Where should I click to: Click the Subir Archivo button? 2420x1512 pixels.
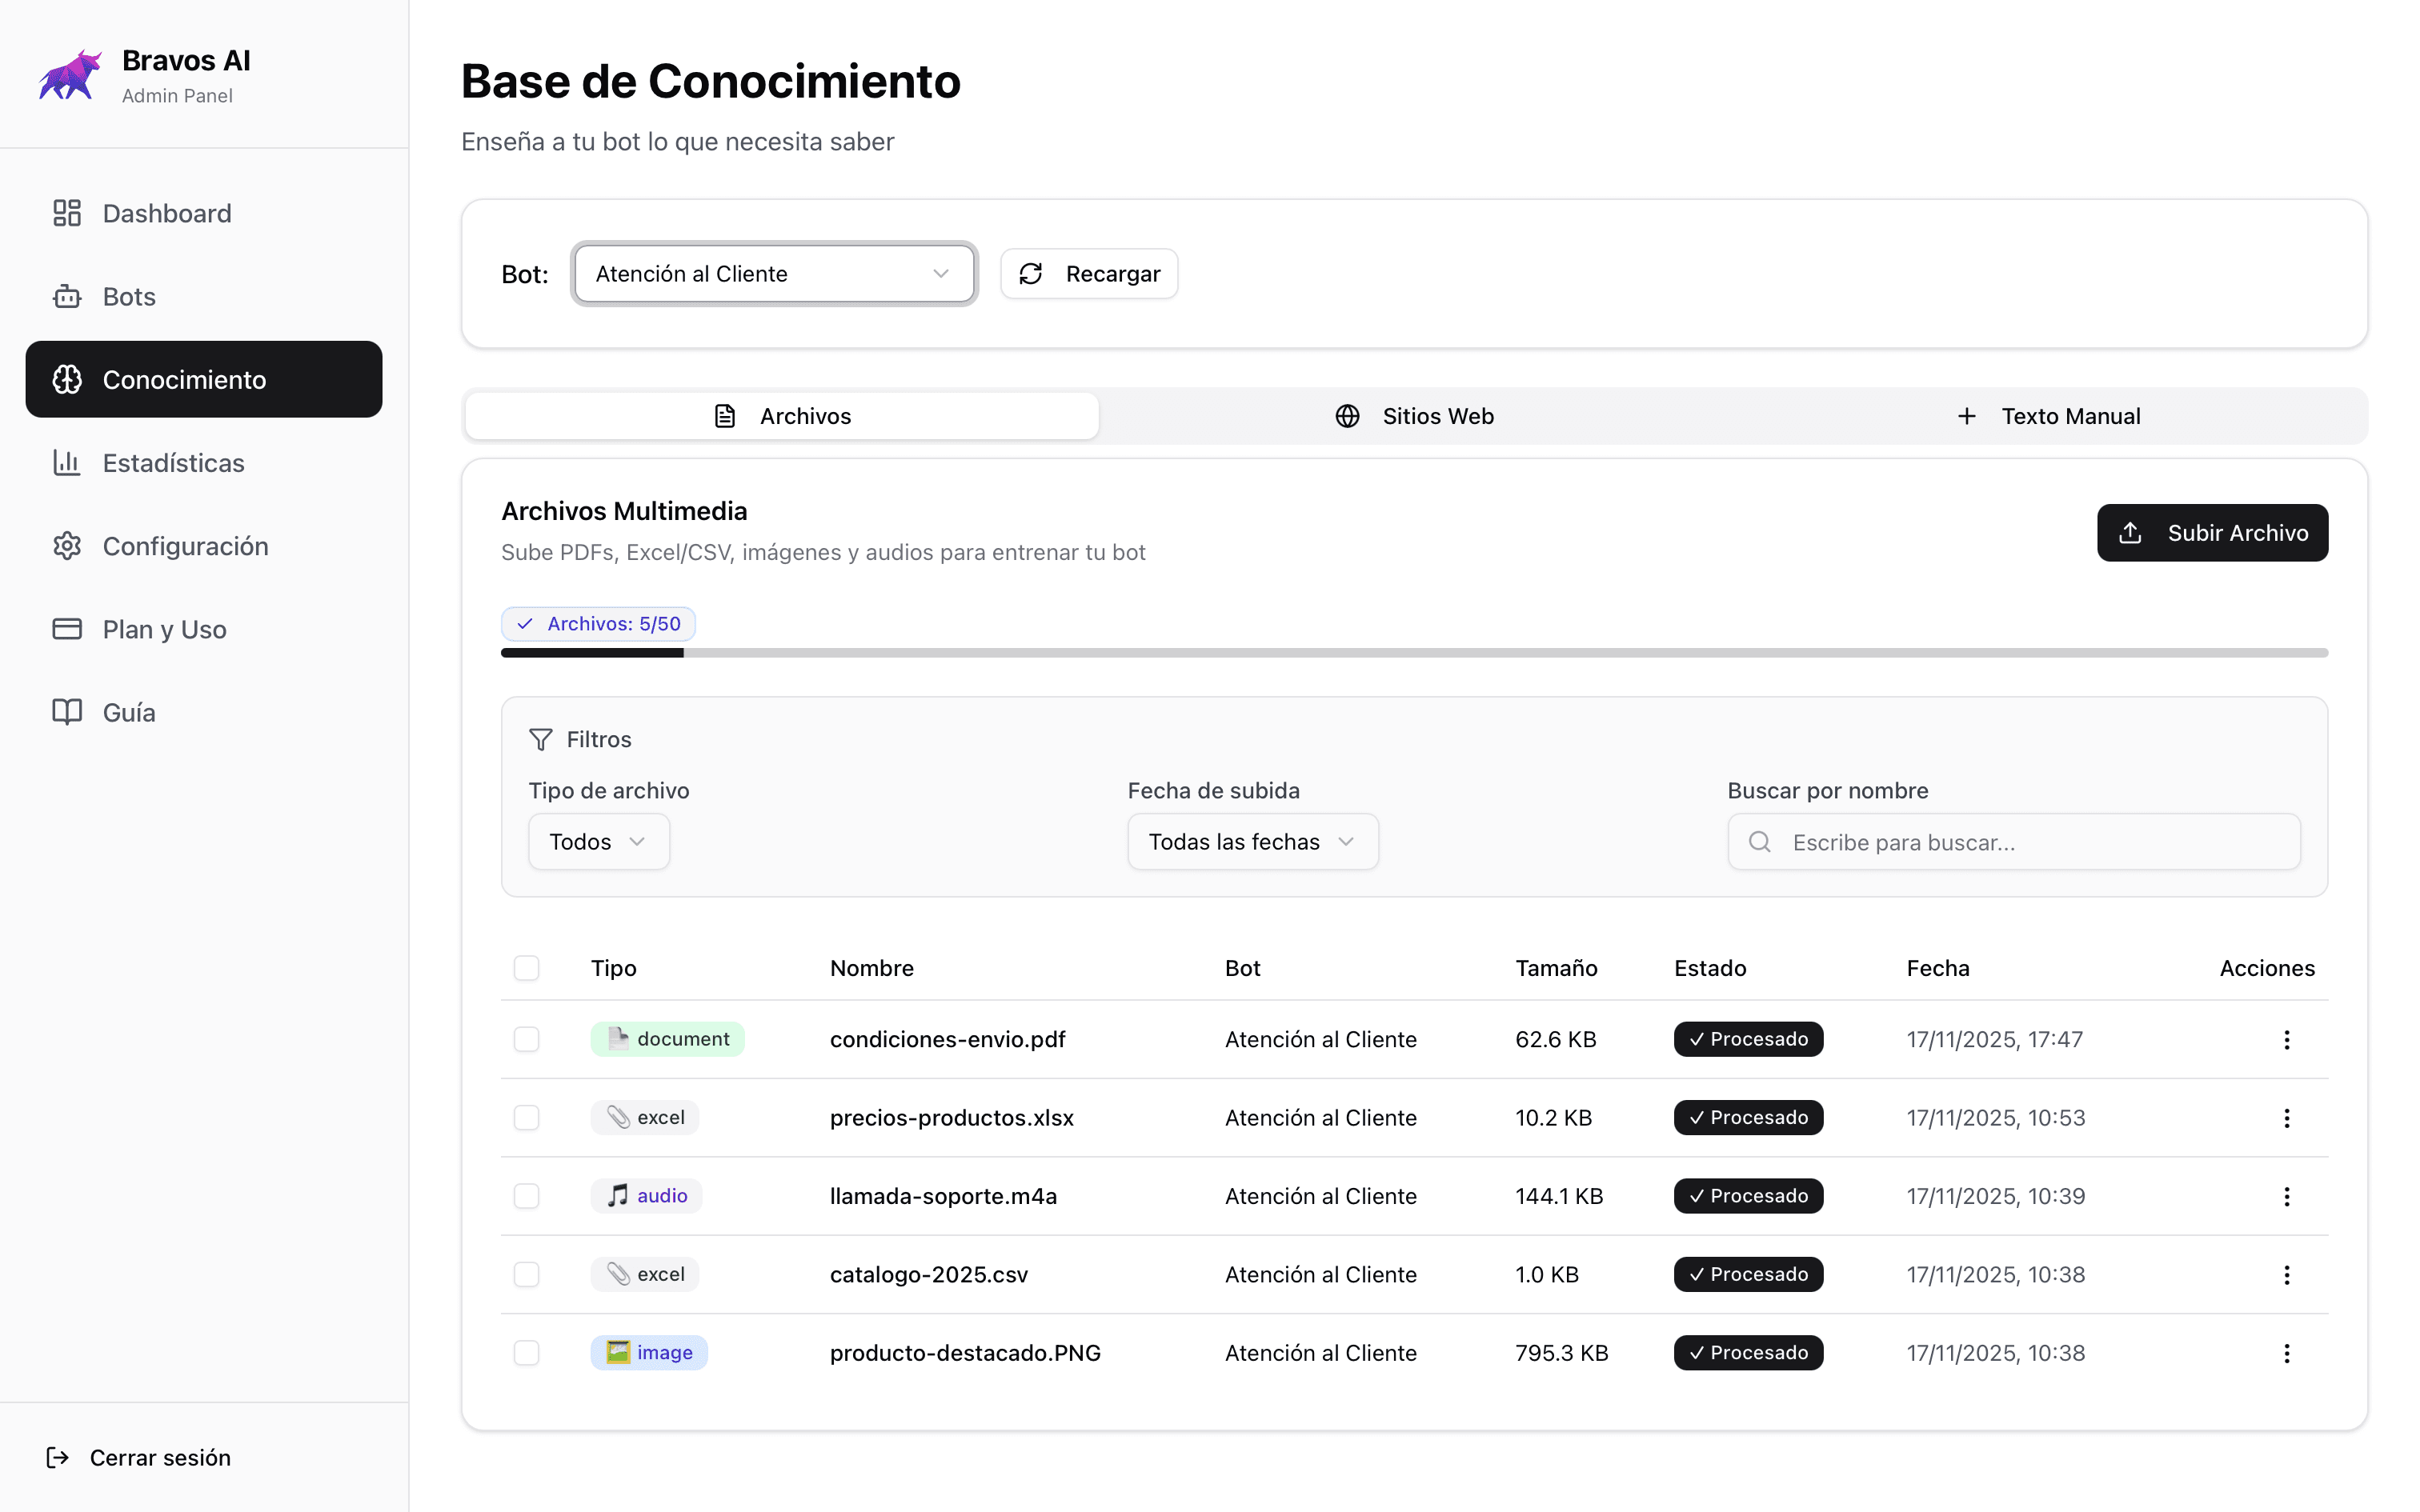click(2212, 532)
